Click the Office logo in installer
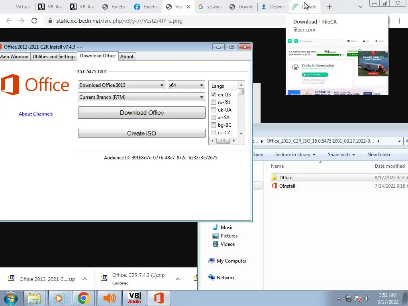Screen dimensions: 408x306 [35, 85]
